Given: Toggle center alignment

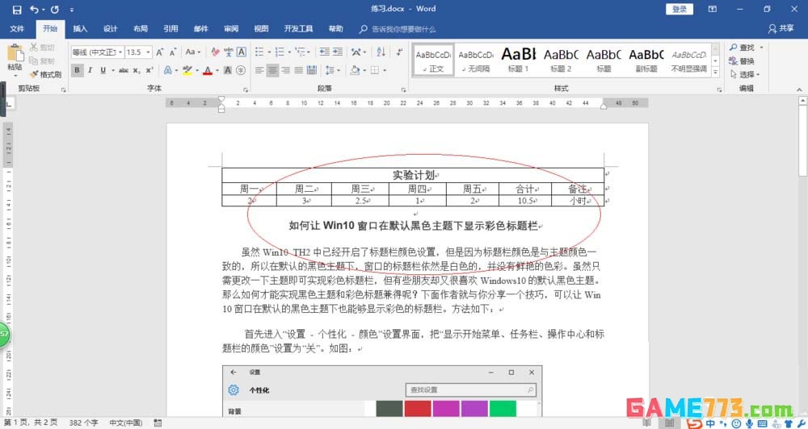Looking at the screenshot, I should 272,70.
